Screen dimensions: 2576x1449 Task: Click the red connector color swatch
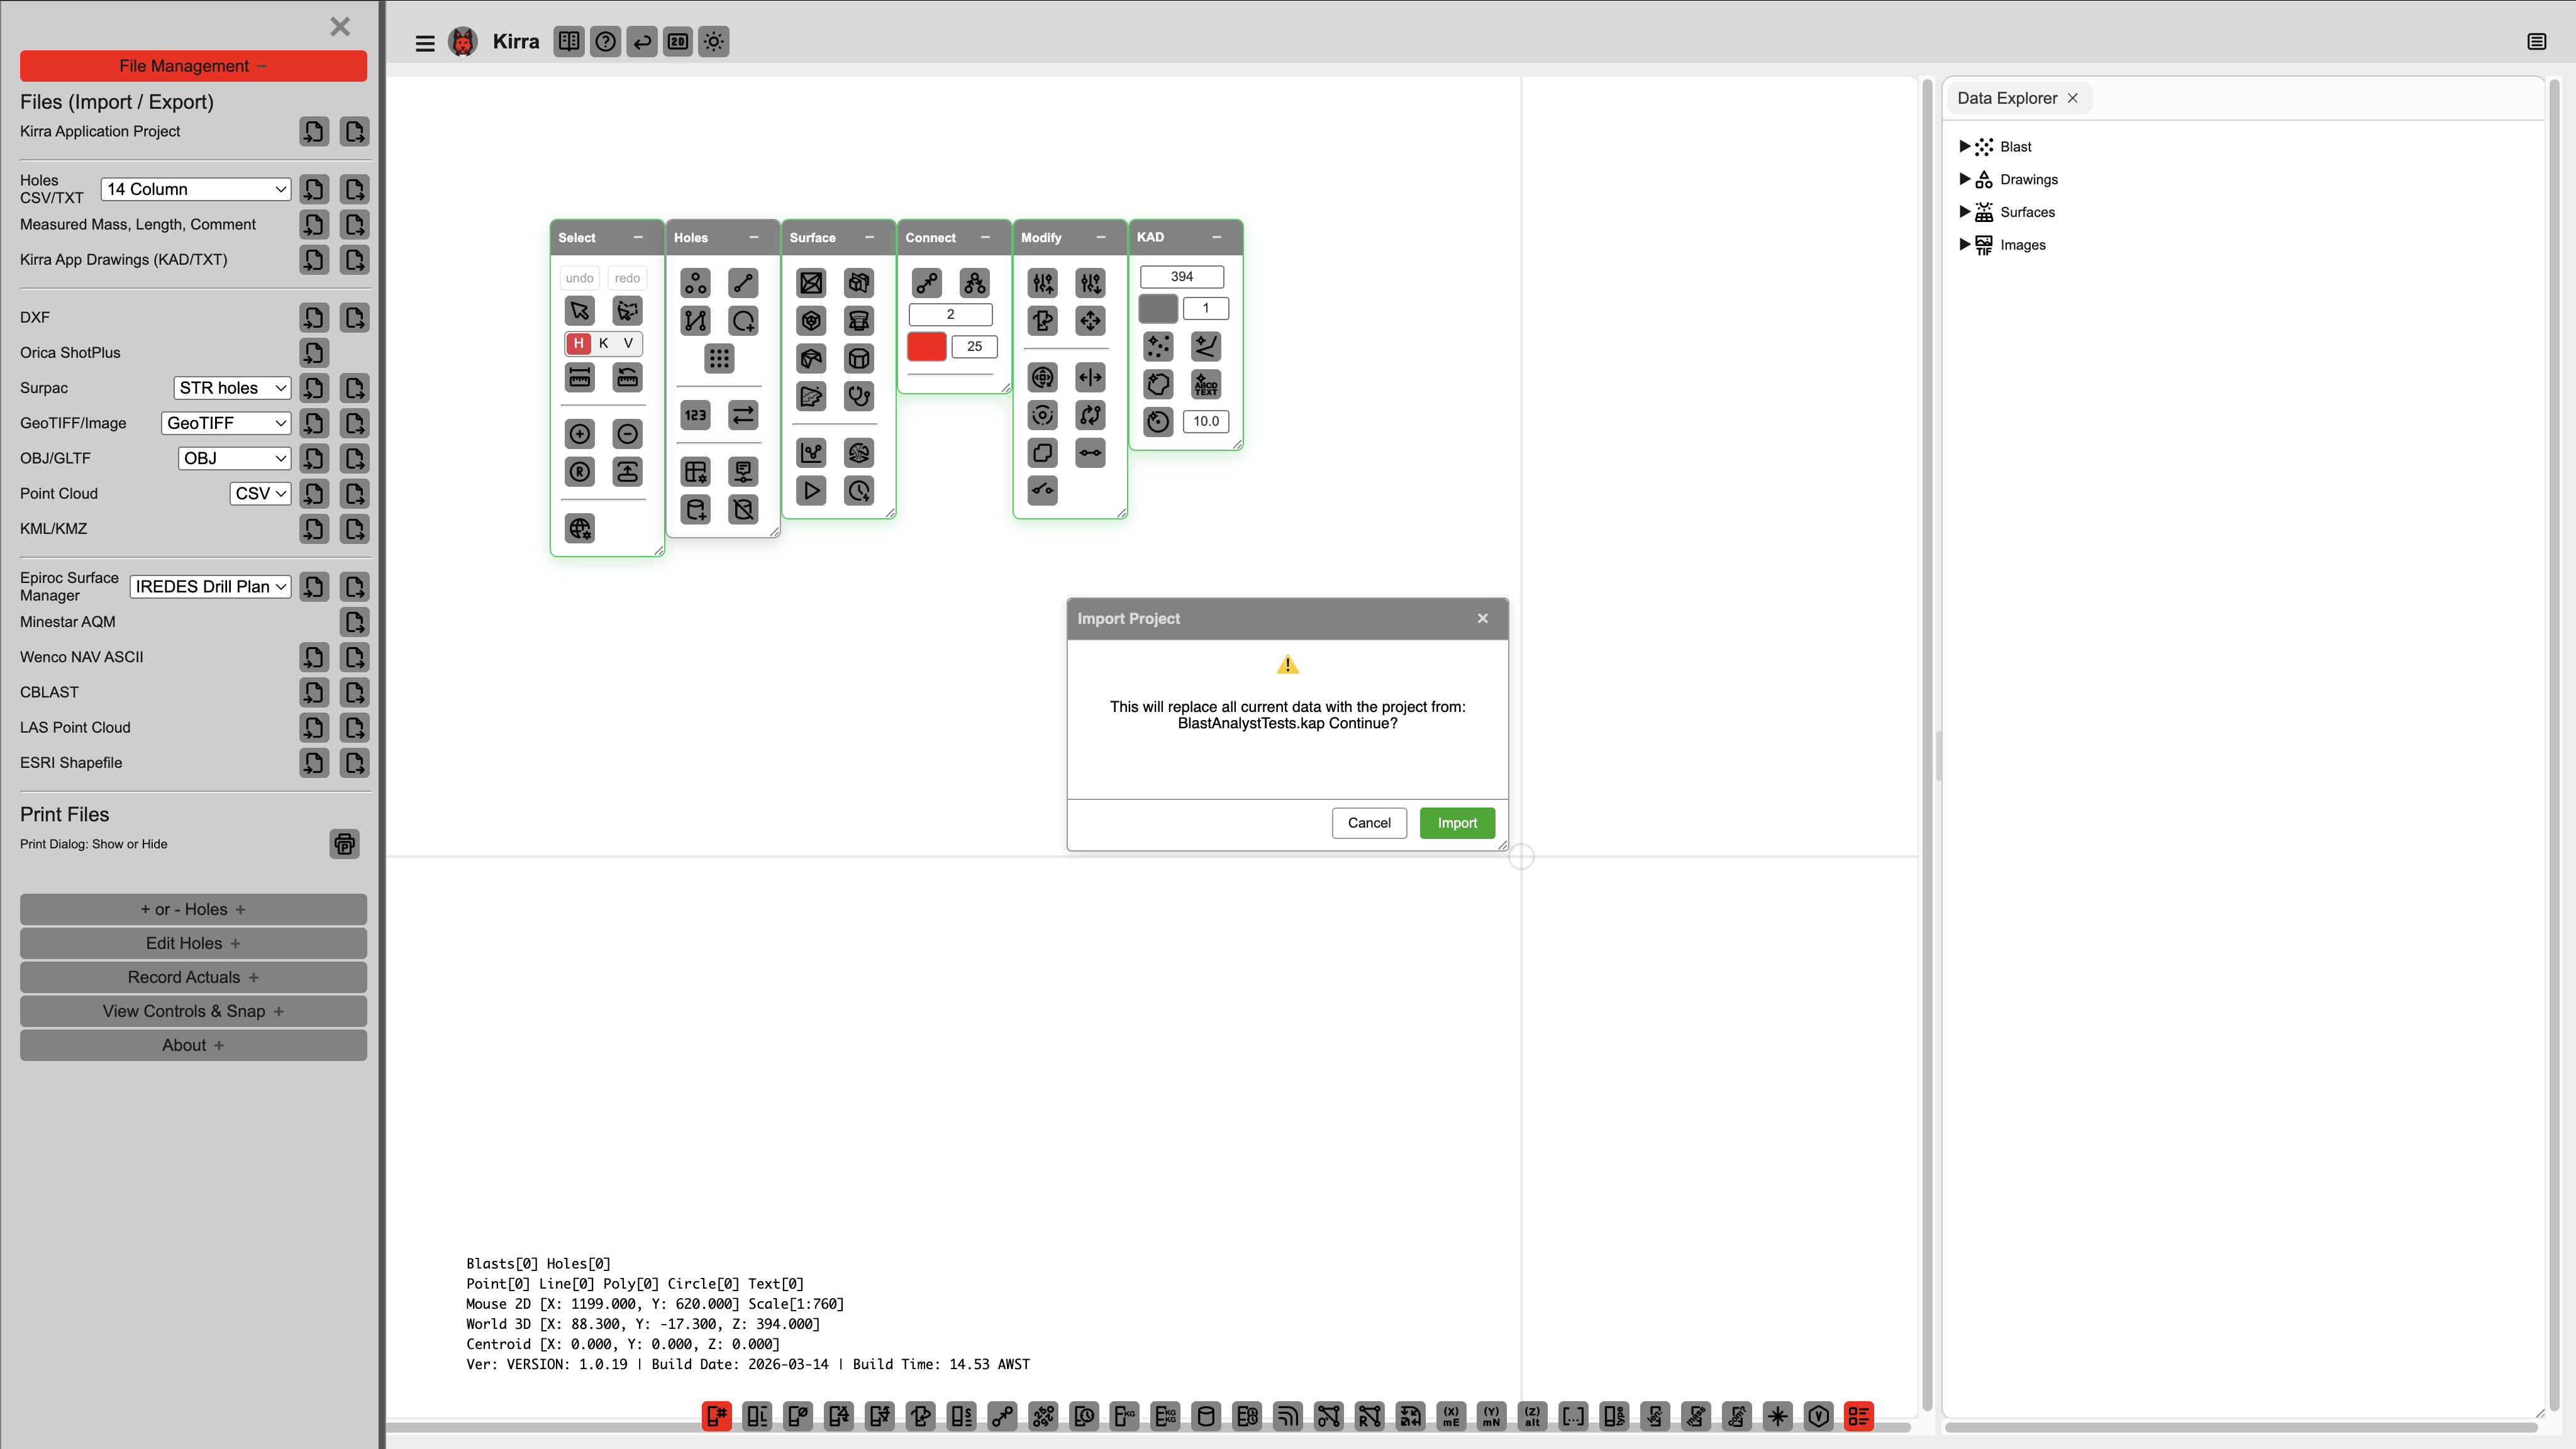tap(926, 346)
